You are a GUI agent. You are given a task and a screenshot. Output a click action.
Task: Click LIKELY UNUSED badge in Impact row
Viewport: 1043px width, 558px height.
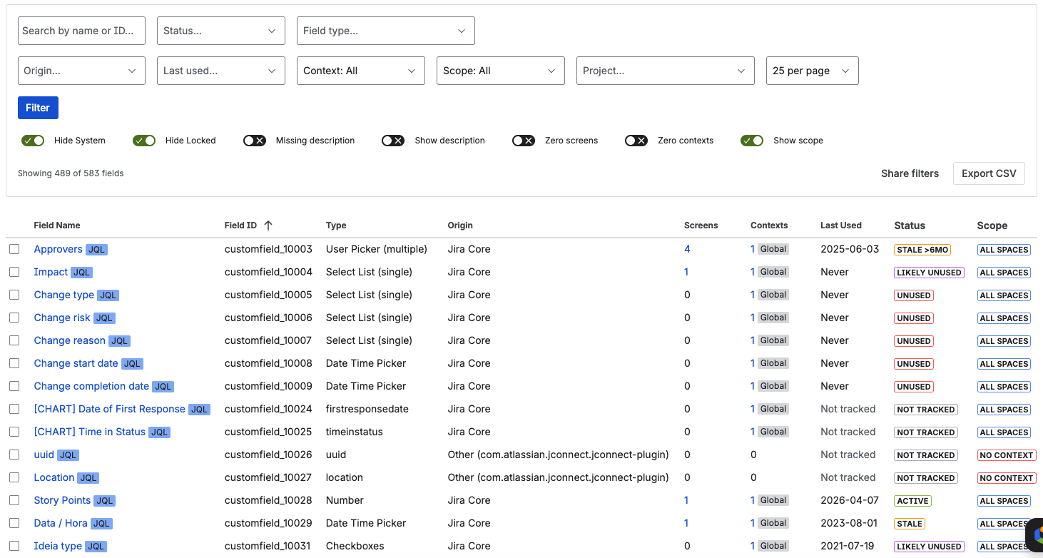click(x=929, y=273)
